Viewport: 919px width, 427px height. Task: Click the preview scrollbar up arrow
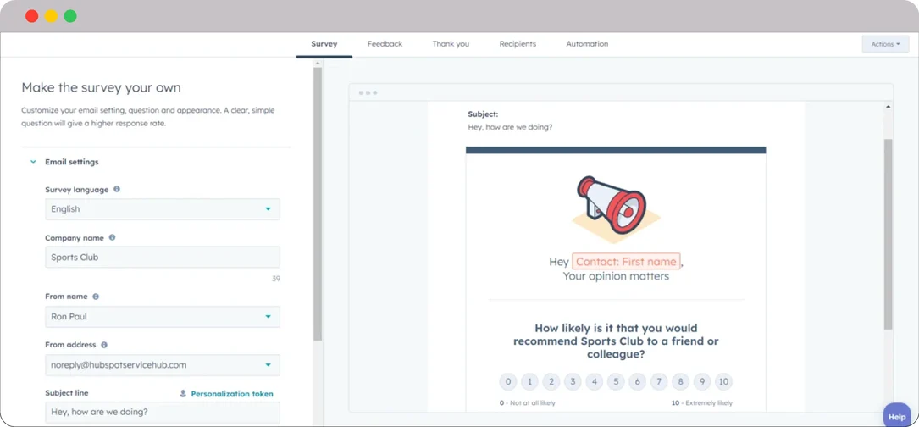888,107
